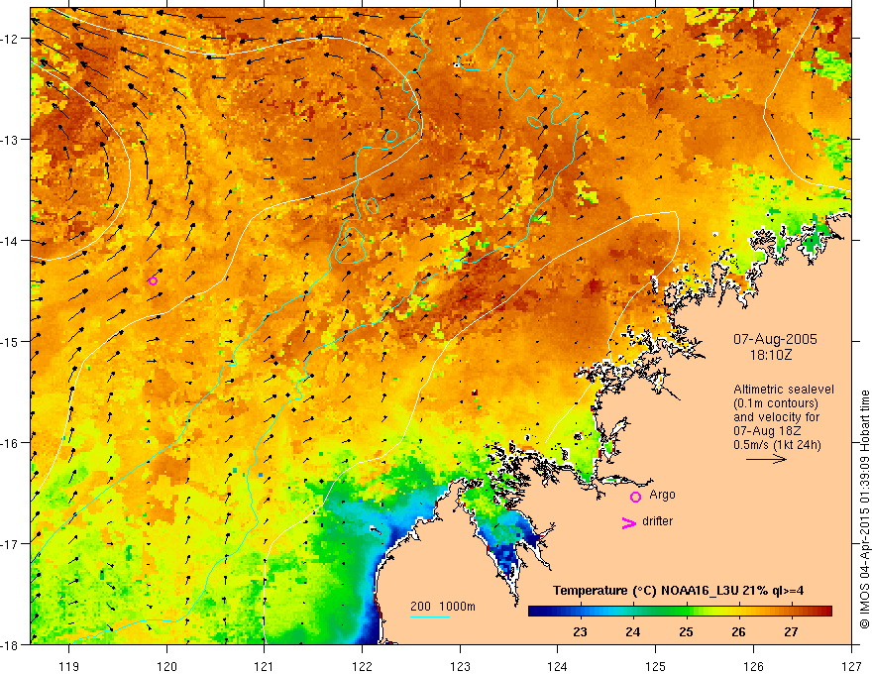872x674 pixels.
Task: Click the magenta drifter legend symbol
Action: click(629, 522)
